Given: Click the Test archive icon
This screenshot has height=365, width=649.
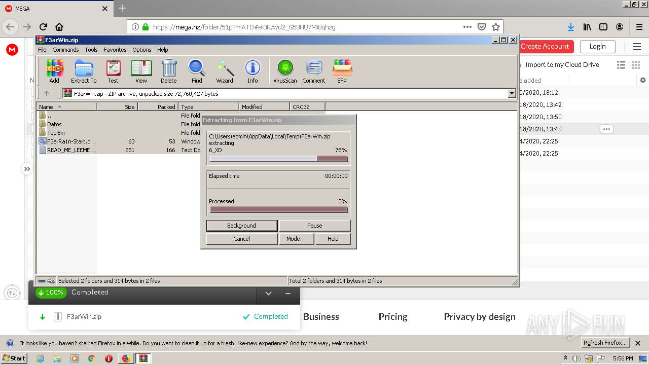Looking at the screenshot, I should coord(113,71).
